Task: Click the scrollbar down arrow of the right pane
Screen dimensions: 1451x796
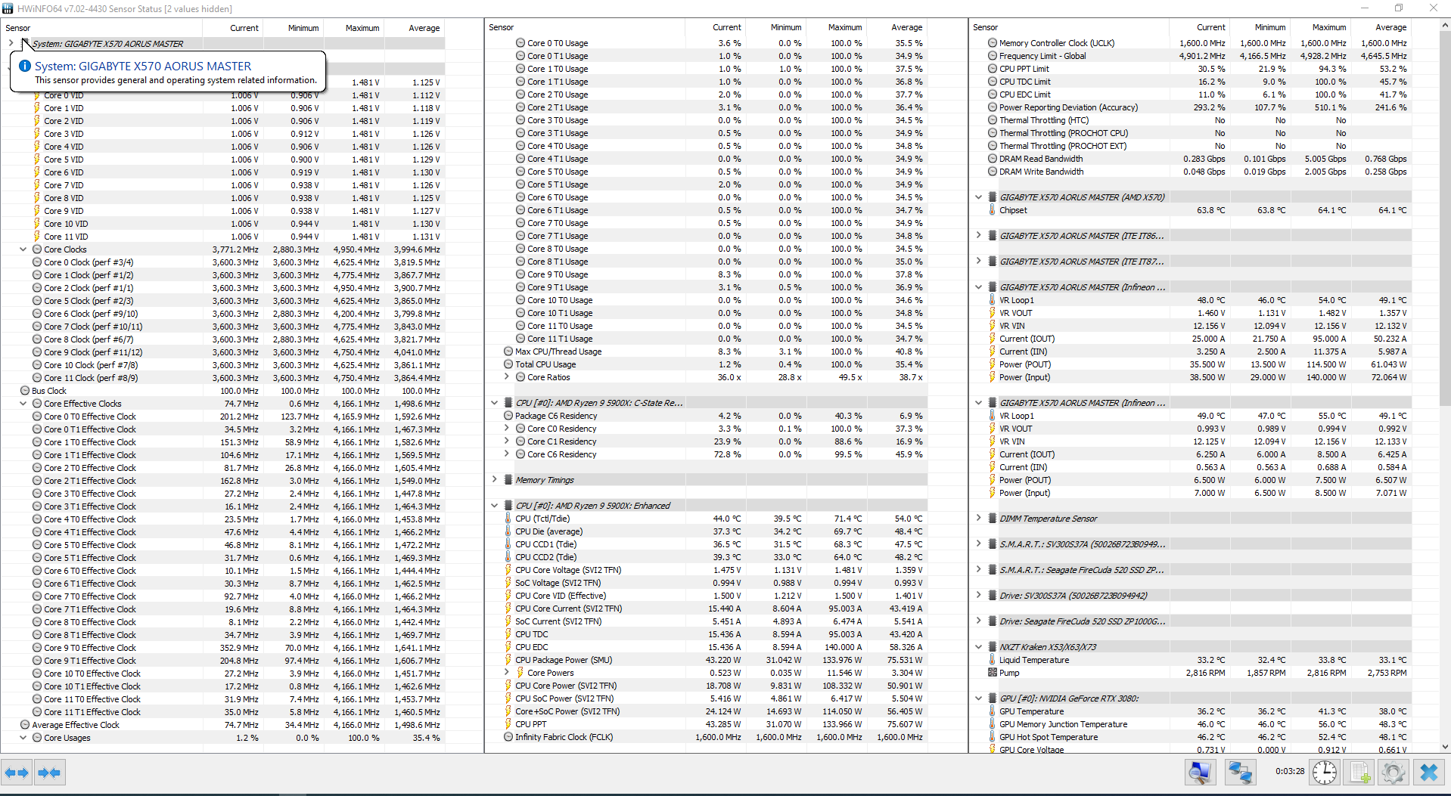Action: [1444, 747]
